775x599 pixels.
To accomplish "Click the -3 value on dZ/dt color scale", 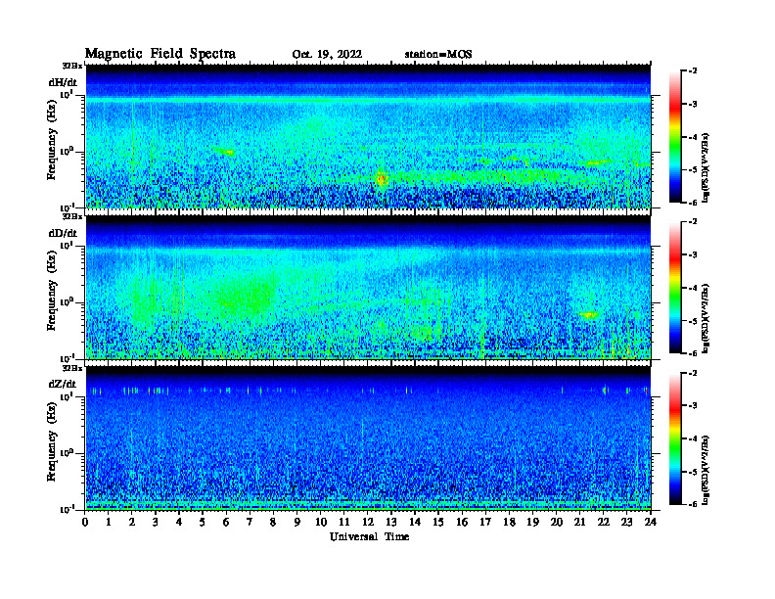I will 693,405.
